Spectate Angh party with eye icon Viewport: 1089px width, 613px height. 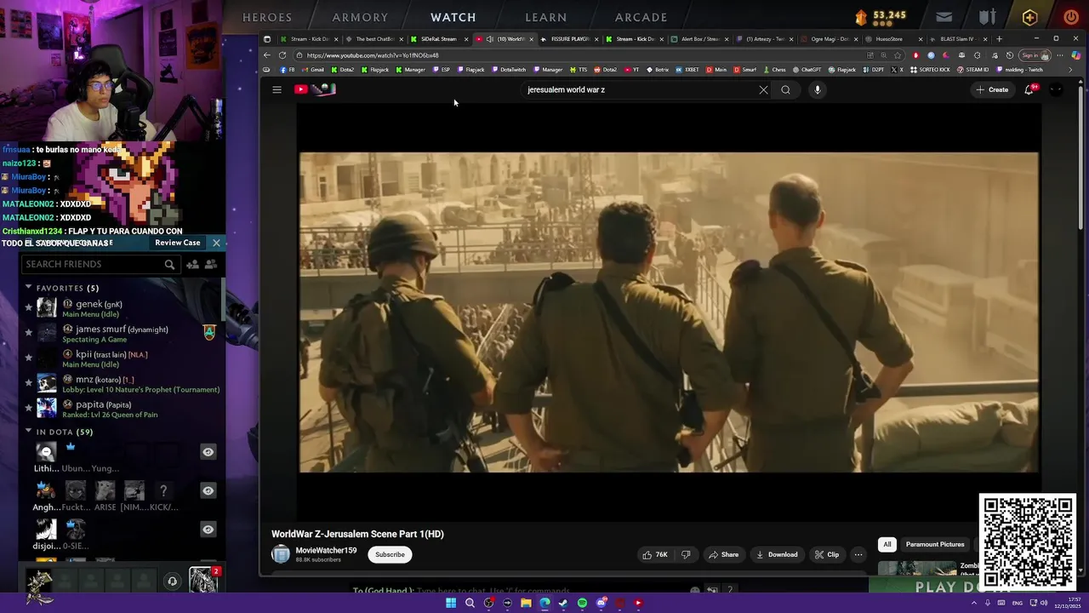click(208, 490)
